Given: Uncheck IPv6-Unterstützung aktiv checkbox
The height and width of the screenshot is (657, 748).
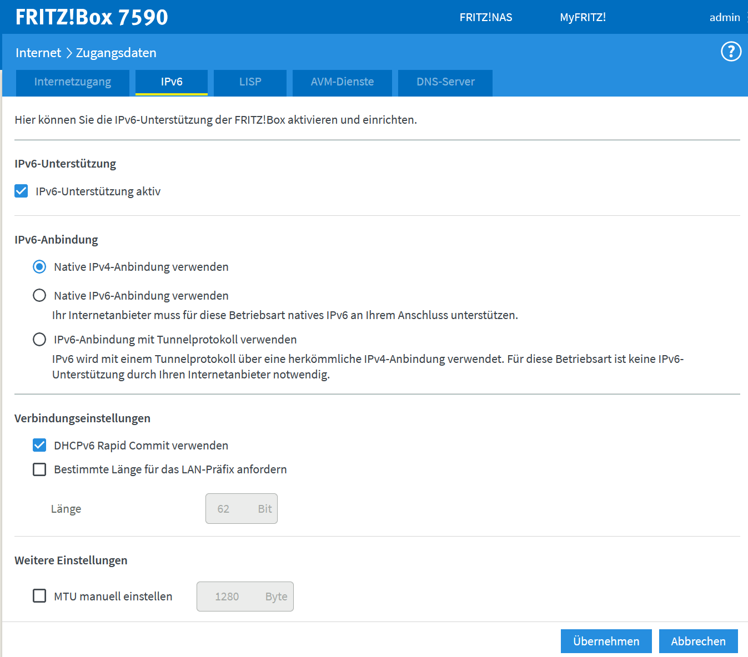Looking at the screenshot, I should [21, 191].
